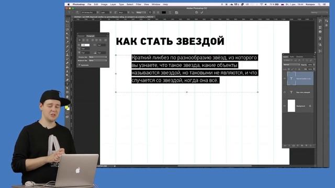Center text in Paragraph panel
This screenshot has height=188, width=335.
[x=84, y=40]
